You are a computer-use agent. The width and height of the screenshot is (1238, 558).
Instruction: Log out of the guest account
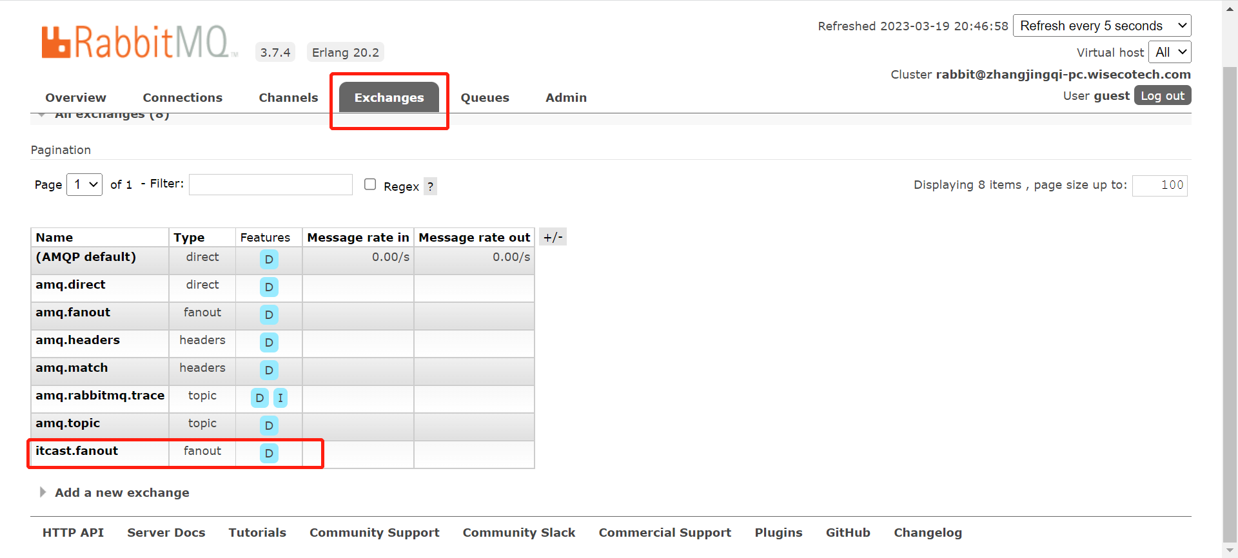(1163, 95)
